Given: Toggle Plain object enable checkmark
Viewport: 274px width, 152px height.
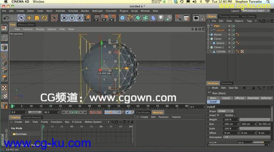Looking at the screenshot, I should click(234, 26).
